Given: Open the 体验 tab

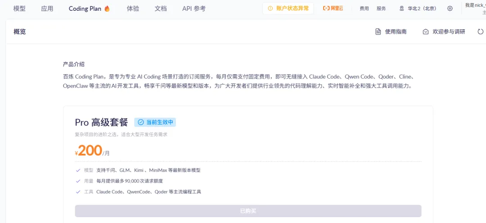Looking at the screenshot, I should point(133,9).
